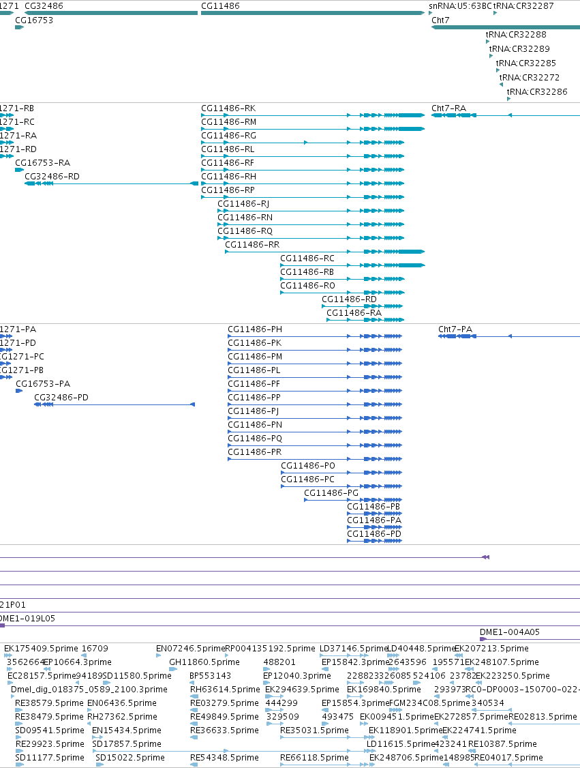Select the tRNA:CR32289 feature
The width and height of the screenshot is (580, 768).
point(491,56)
